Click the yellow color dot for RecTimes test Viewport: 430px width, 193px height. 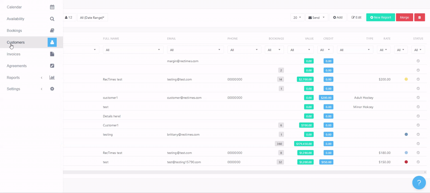(406, 79)
